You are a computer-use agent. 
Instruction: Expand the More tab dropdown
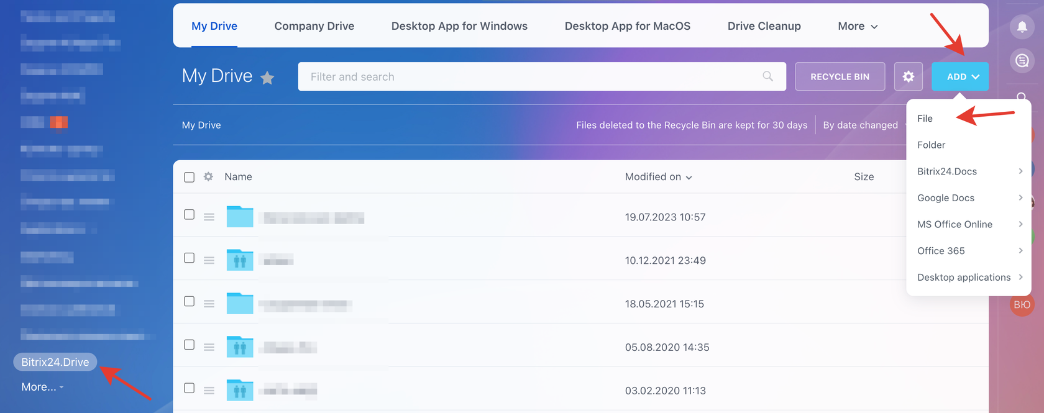coord(858,26)
